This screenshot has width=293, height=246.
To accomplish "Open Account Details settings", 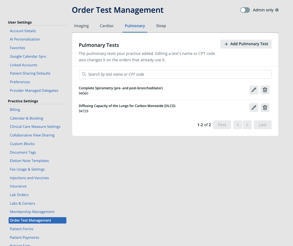I will (x=23, y=31).
